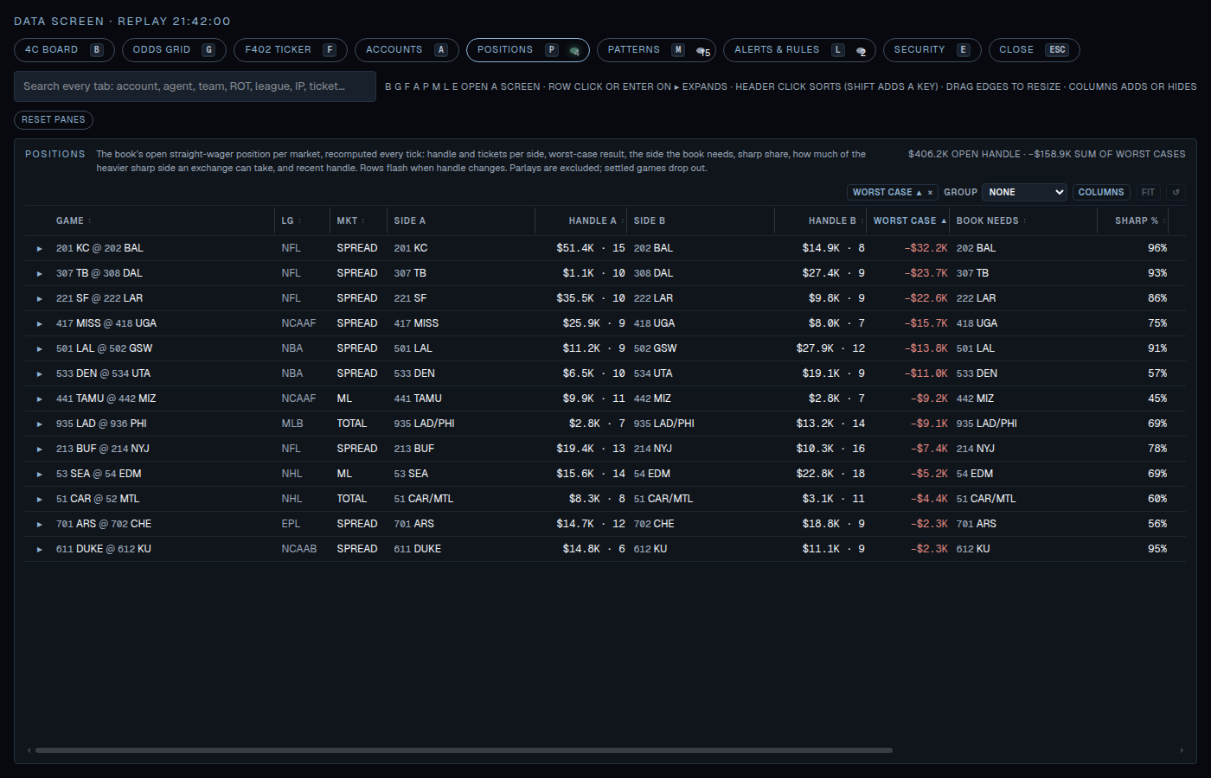
Task: Expand the MISS @ UGA row
Action: pyautogui.click(x=40, y=324)
